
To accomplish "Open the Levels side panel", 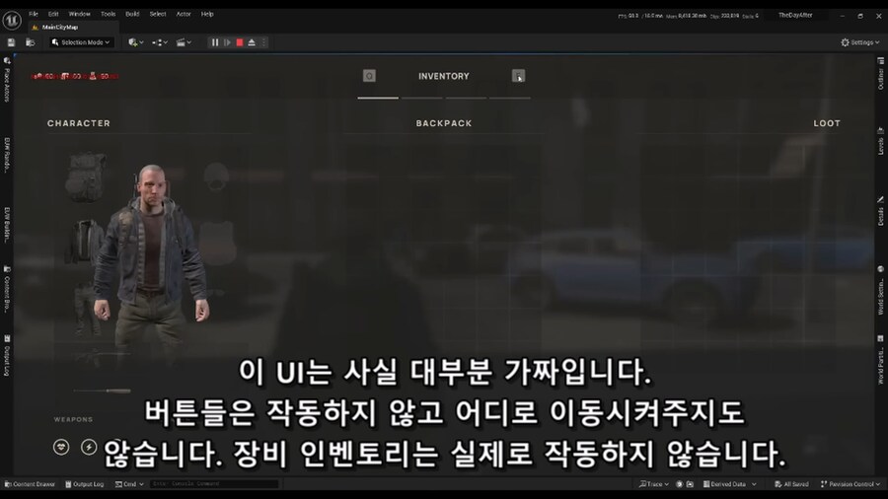I will pos(881,141).
